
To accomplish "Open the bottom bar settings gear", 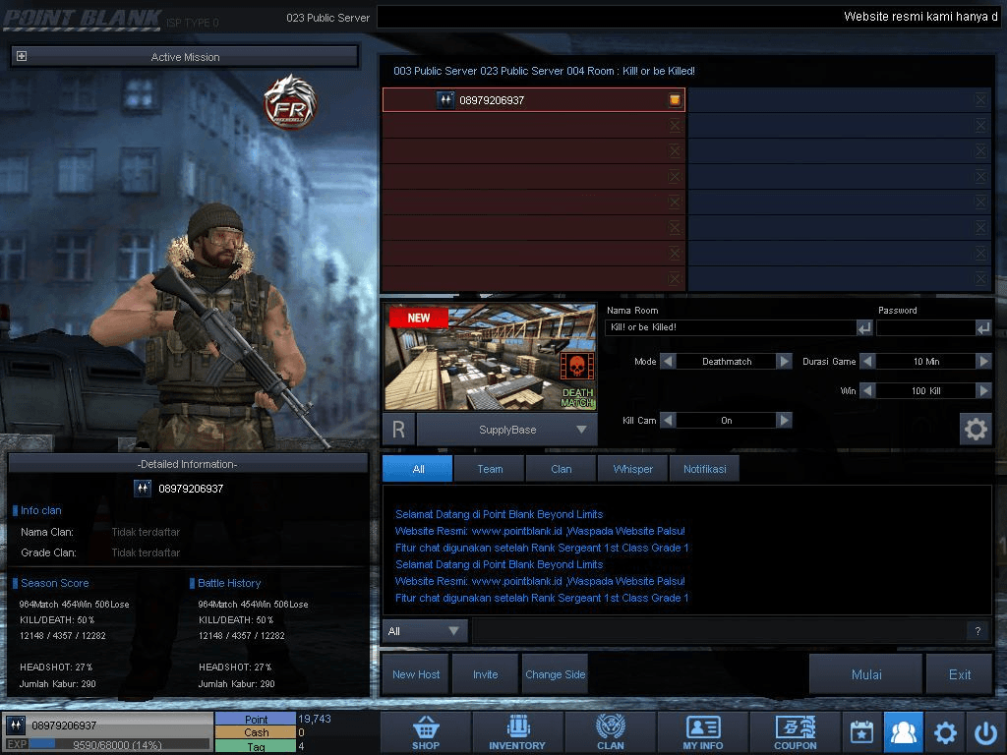I will click(x=945, y=731).
